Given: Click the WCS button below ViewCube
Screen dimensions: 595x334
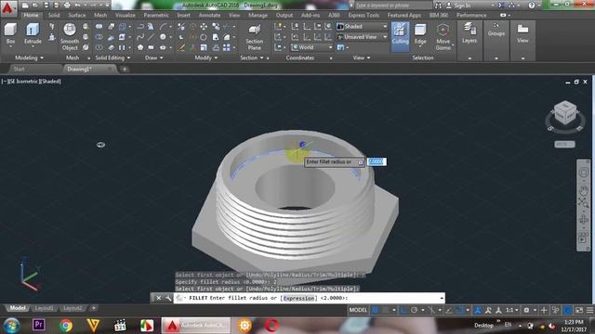Looking at the screenshot, I should (564, 145).
